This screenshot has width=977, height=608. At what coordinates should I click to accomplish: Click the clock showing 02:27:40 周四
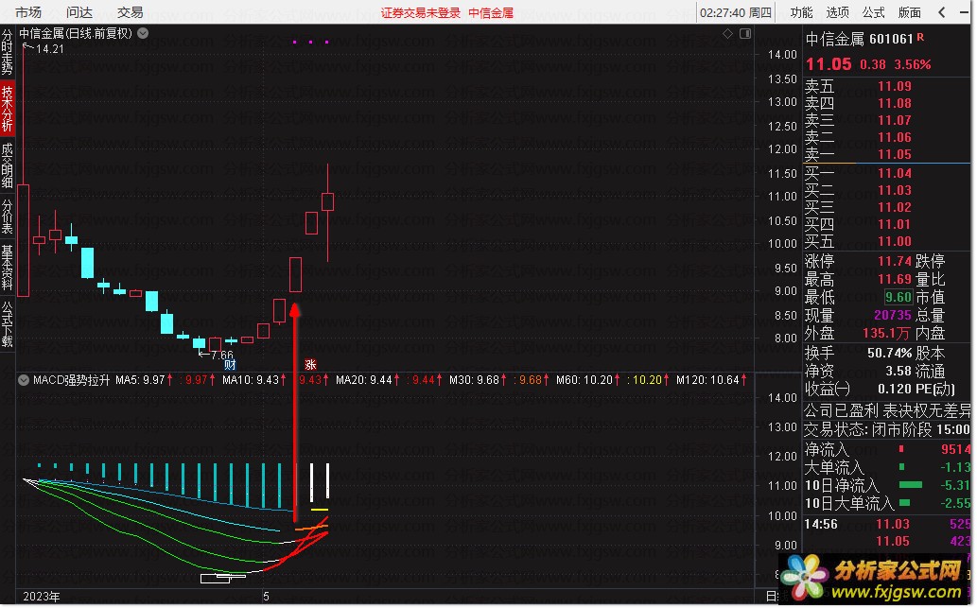pos(735,12)
